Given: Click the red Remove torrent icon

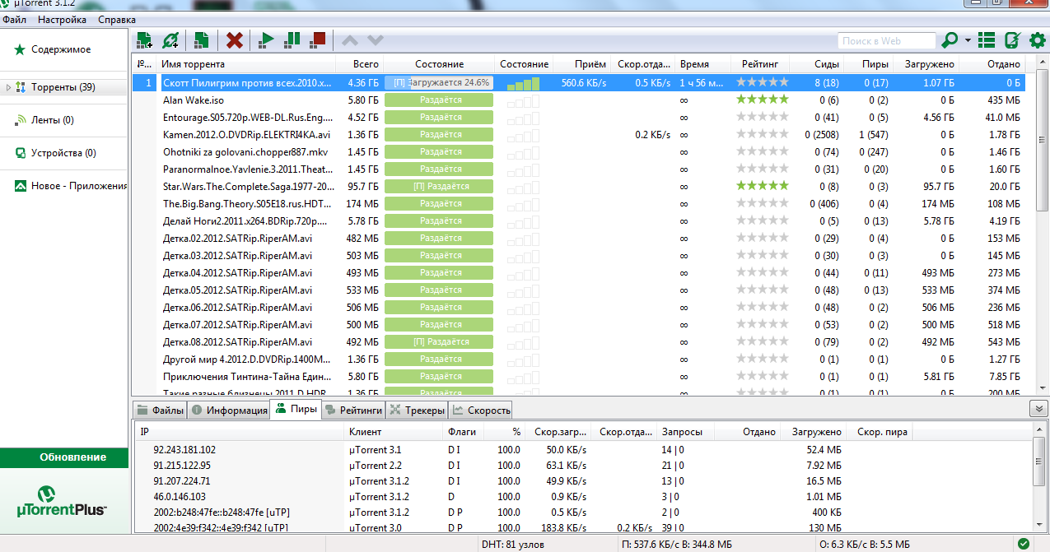Looking at the screenshot, I should 235,39.
